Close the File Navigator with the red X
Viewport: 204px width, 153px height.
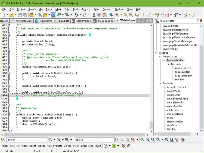click(x=201, y=21)
